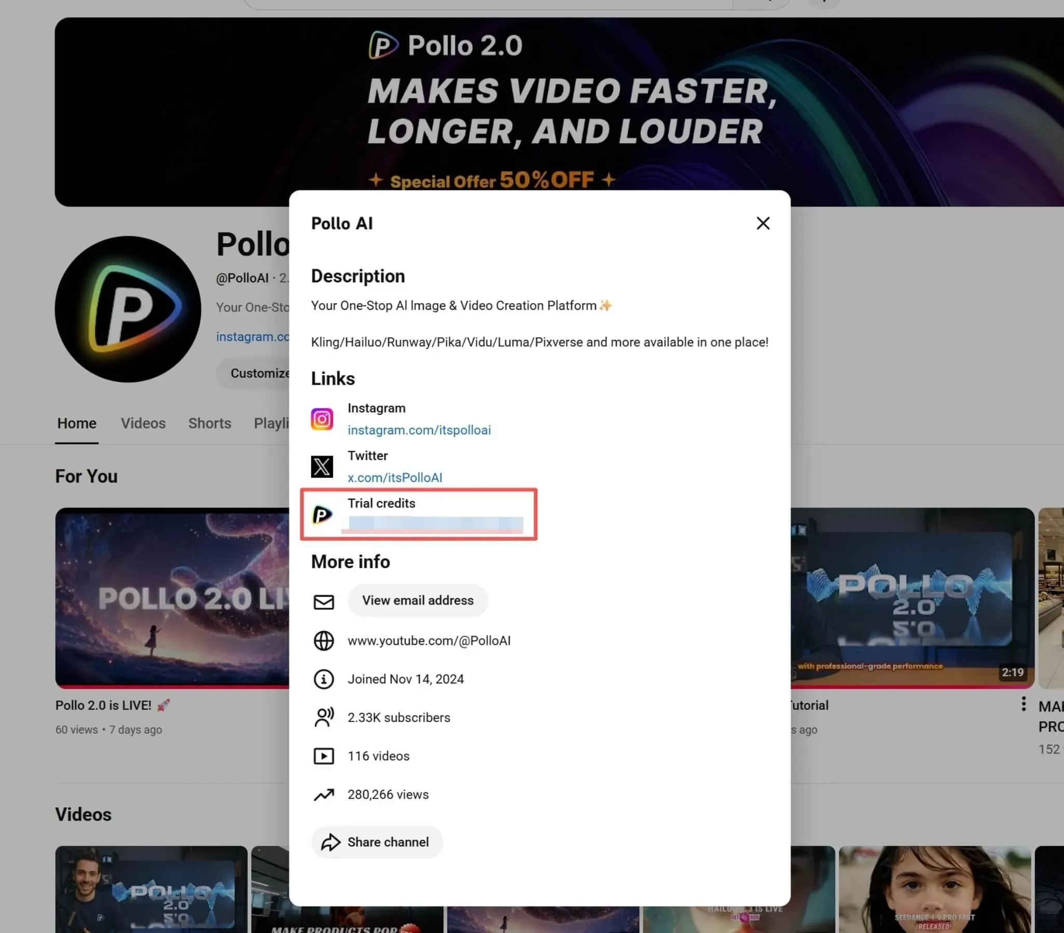Switch to the Home channel tab

[77, 423]
